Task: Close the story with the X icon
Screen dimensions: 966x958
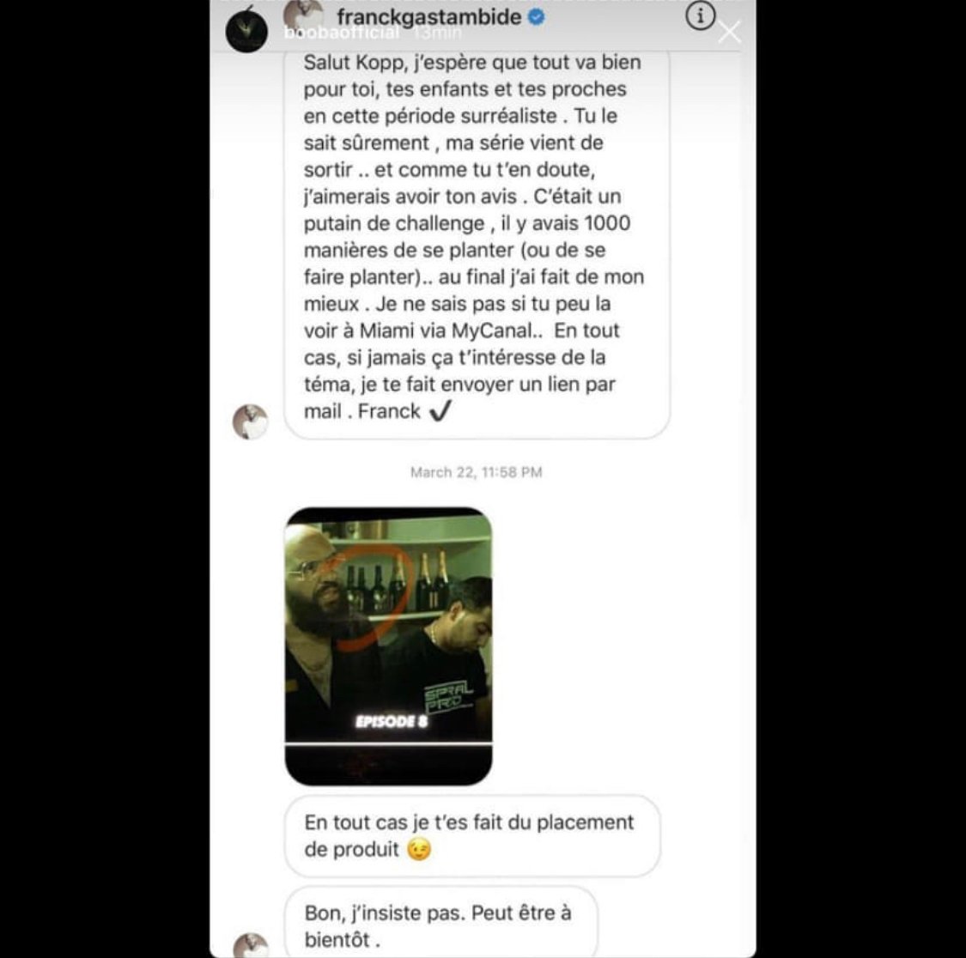Action: point(729,32)
